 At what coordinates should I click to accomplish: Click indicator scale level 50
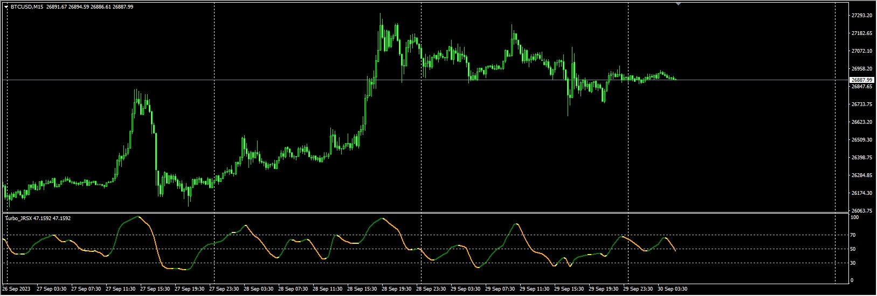pos(853,249)
